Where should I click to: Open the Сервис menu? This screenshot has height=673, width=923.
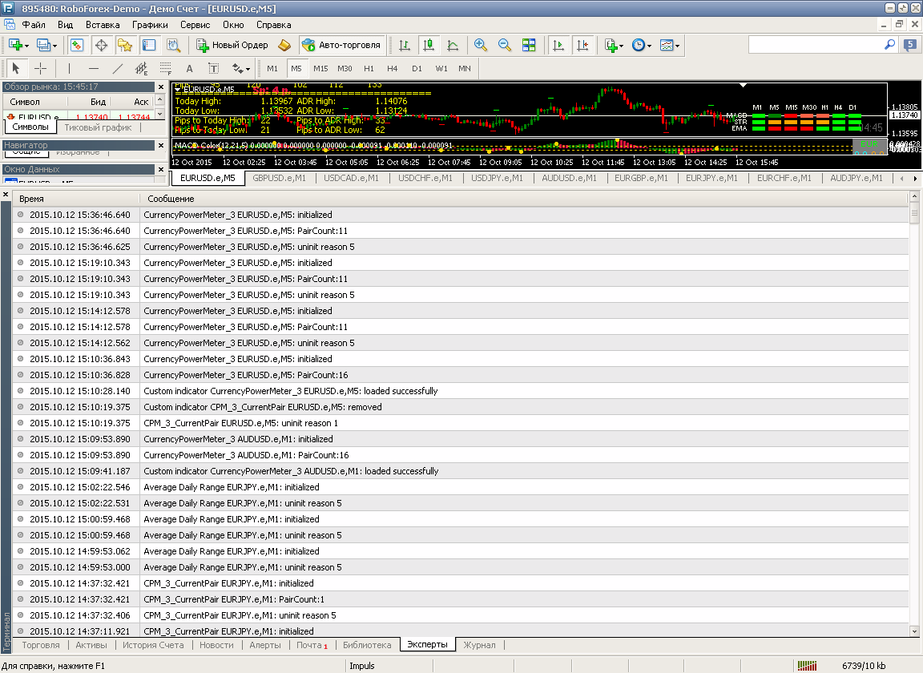click(195, 25)
